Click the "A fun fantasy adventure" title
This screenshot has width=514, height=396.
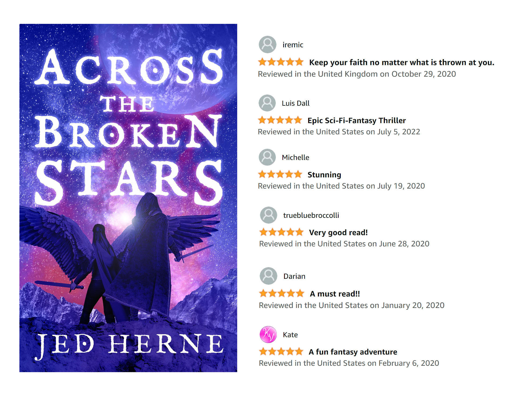(x=353, y=352)
